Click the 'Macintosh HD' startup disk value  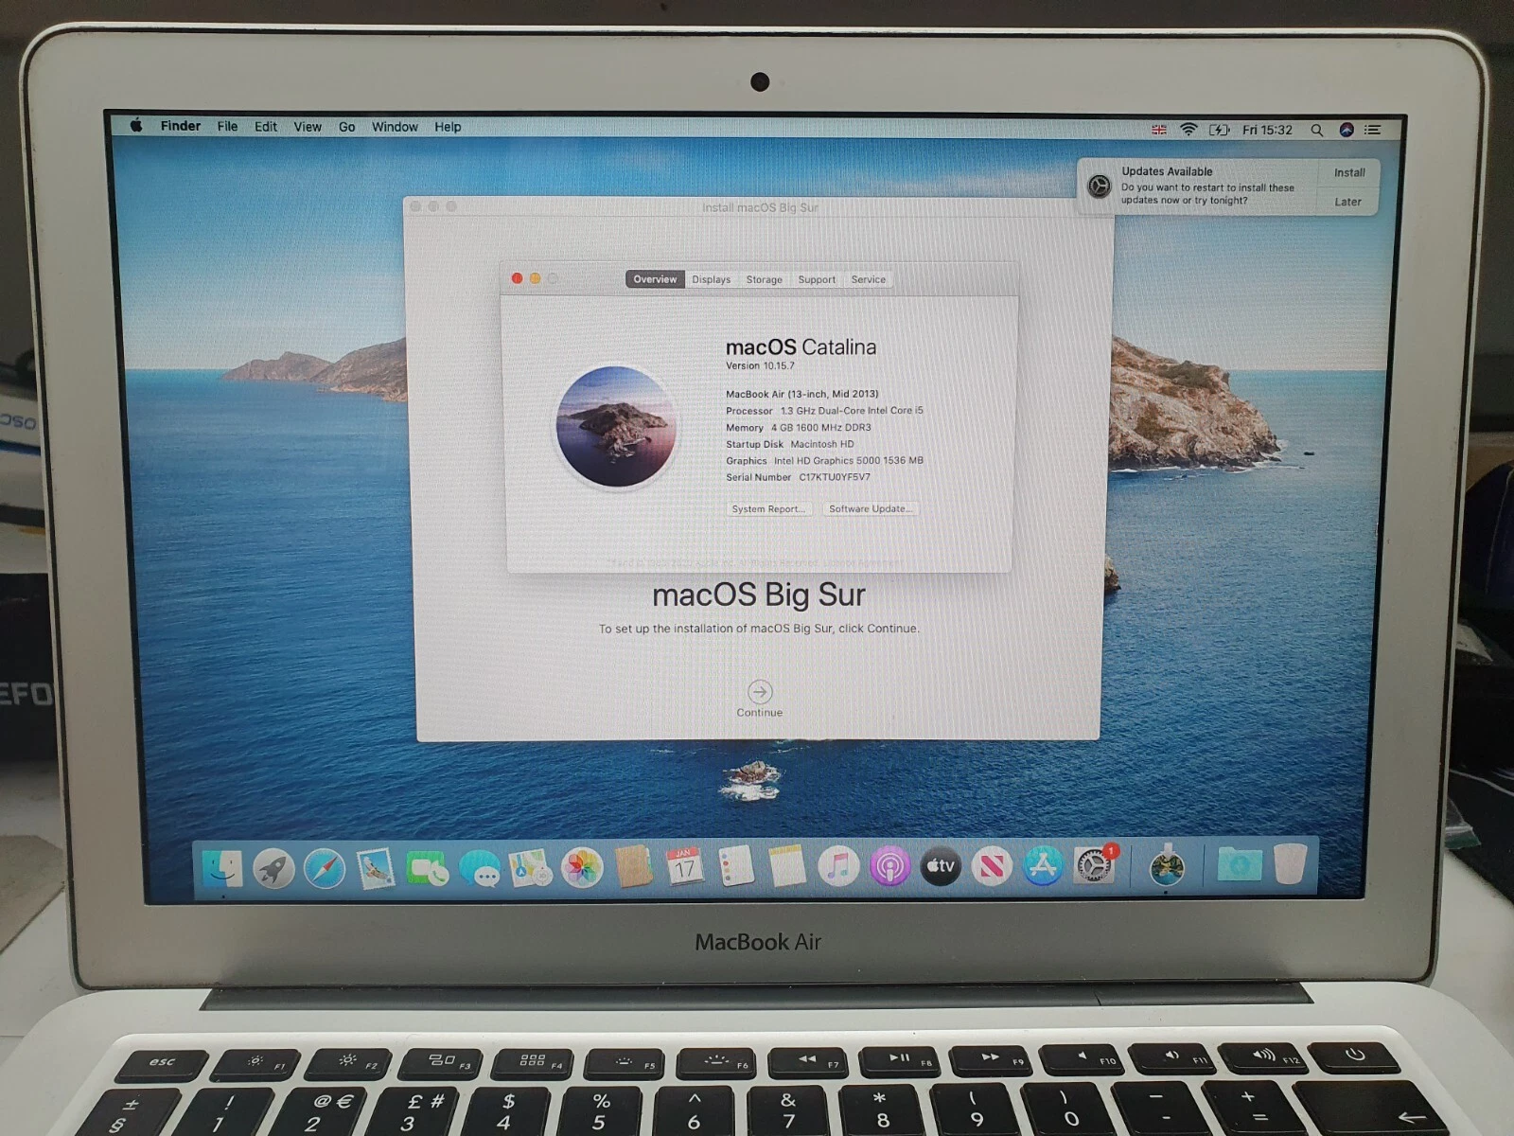[822, 444]
